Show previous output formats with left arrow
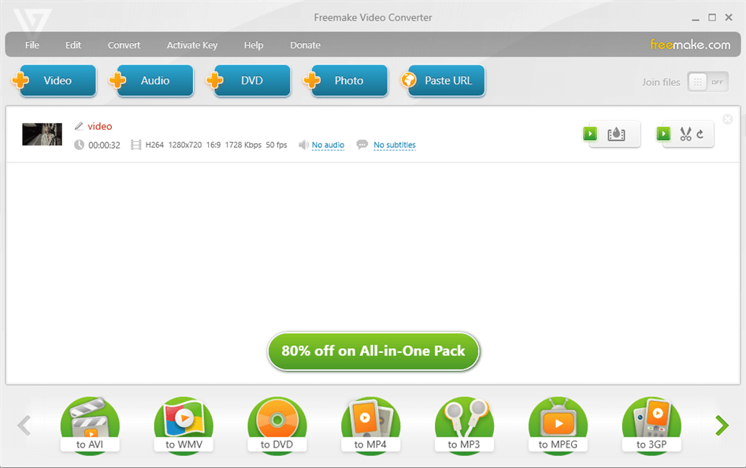 pyautogui.click(x=24, y=425)
